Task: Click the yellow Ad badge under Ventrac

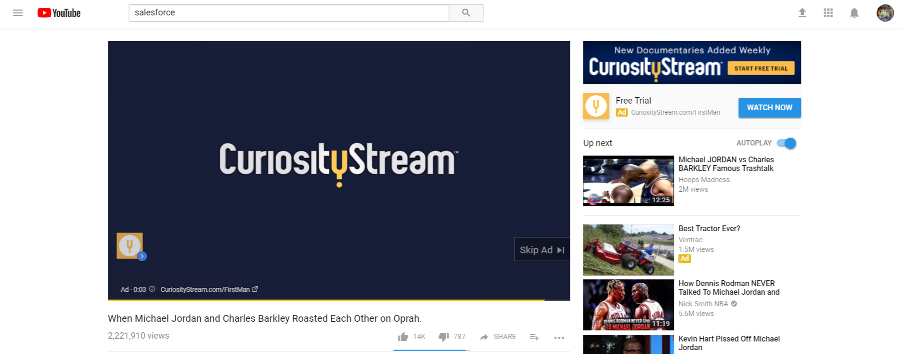Action: (x=684, y=259)
